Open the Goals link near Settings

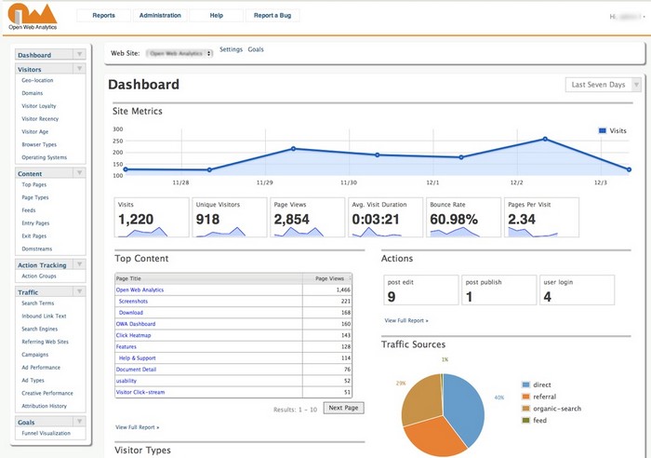pyautogui.click(x=256, y=49)
